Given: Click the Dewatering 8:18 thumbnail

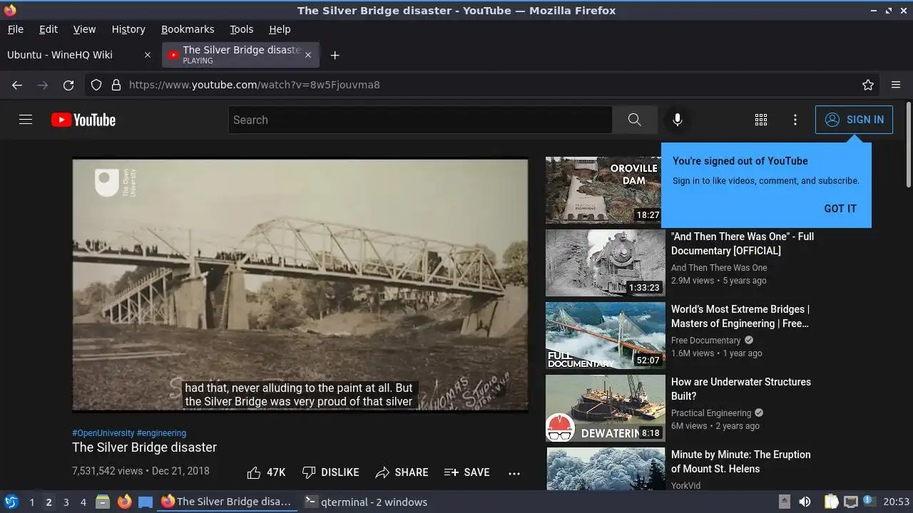Looking at the screenshot, I should (606, 408).
